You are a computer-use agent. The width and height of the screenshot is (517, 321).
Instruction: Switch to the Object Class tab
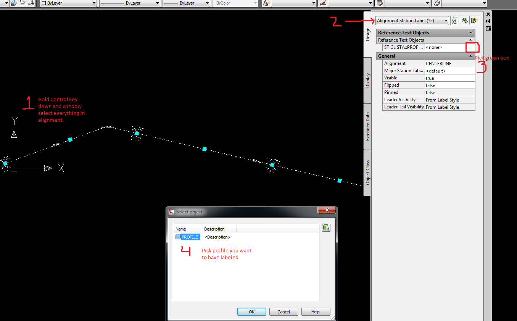367,173
